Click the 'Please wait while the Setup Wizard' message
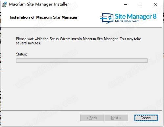 pos(79,41)
